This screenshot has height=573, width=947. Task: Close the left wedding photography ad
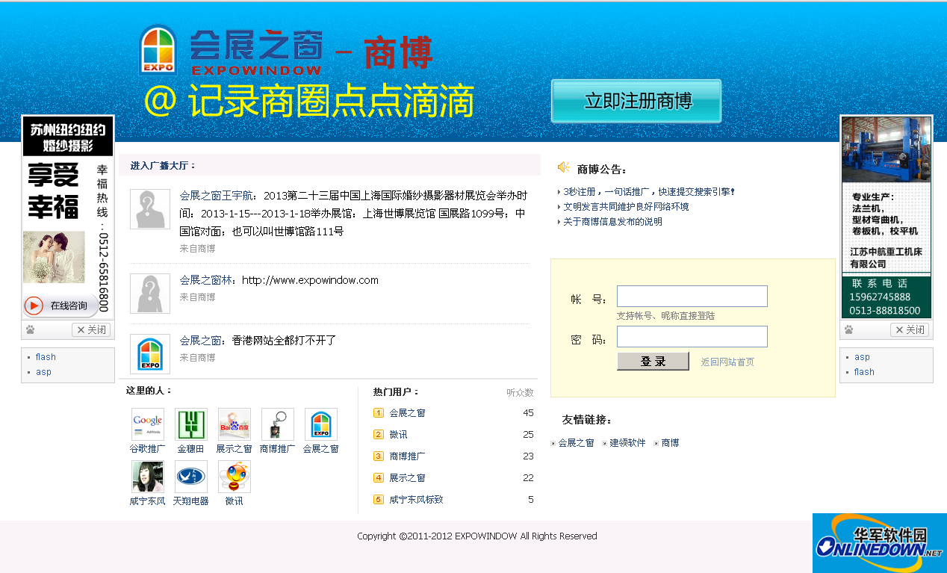(92, 329)
